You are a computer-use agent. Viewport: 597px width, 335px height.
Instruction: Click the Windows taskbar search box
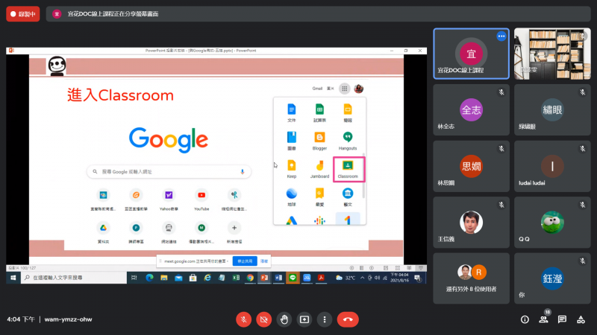tap(73, 278)
